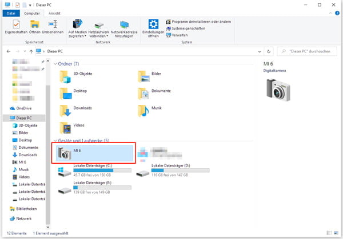Click the E: drive usage bar
Image resolution: width=343 pixels, height=239 pixels.
102,188
